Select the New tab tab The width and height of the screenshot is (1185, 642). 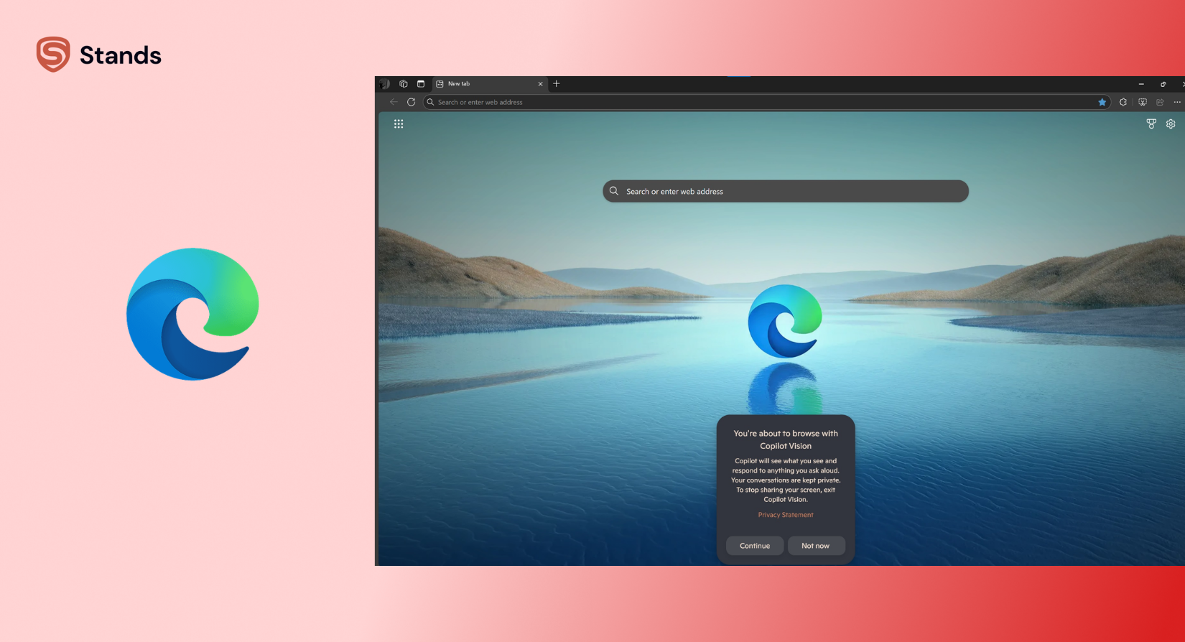[491, 84]
